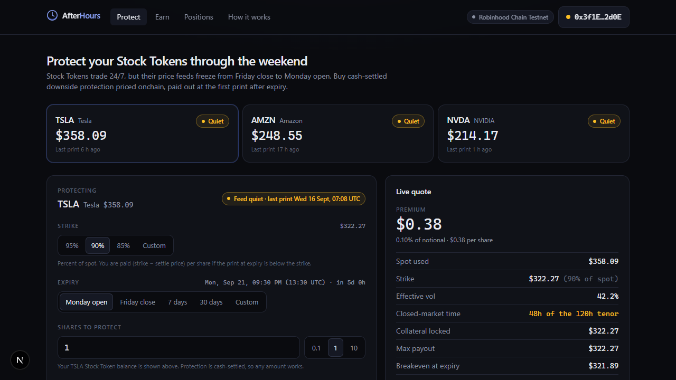Select the TSLA Tesla stock card
This screenshot has width=676, height=380.
click(143, 134)
